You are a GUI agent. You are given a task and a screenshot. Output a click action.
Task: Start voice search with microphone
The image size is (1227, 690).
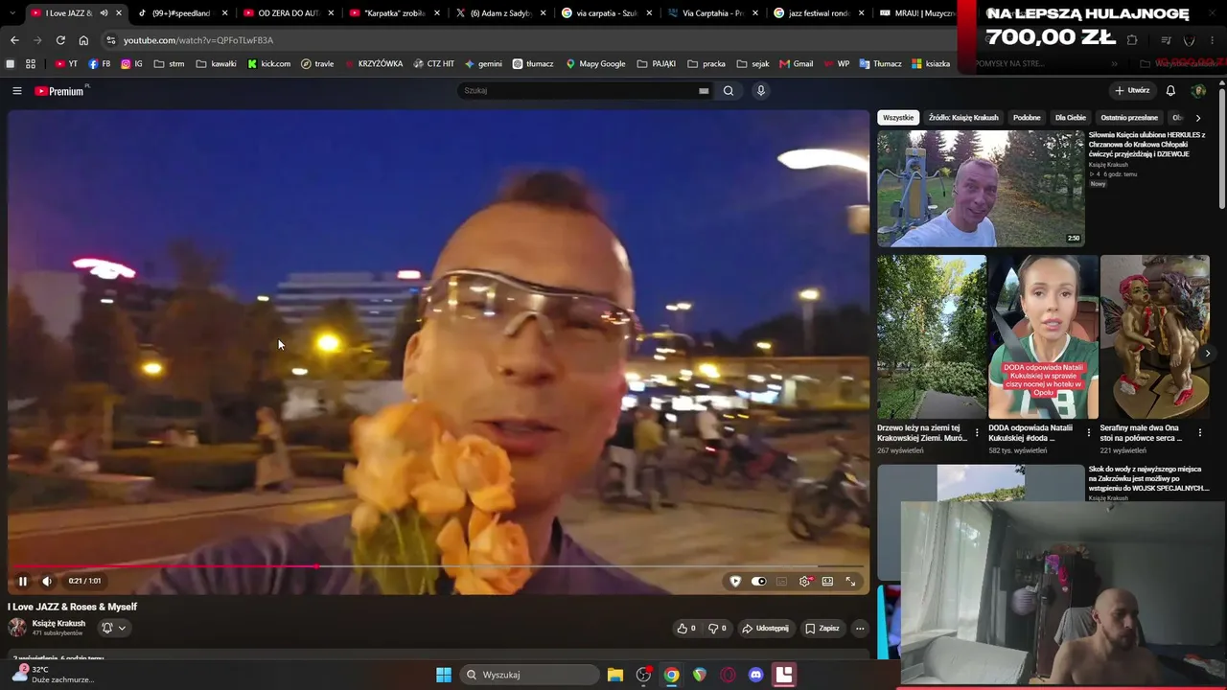(761, 91)
